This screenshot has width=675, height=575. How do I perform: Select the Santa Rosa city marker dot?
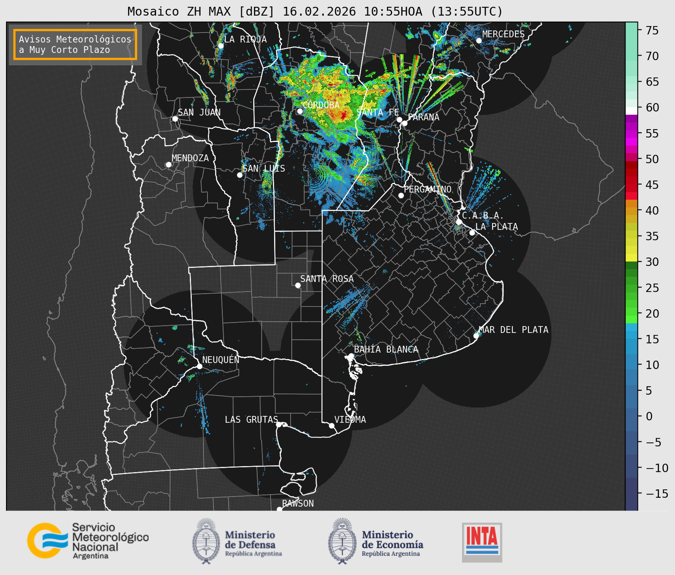(298, 286)
